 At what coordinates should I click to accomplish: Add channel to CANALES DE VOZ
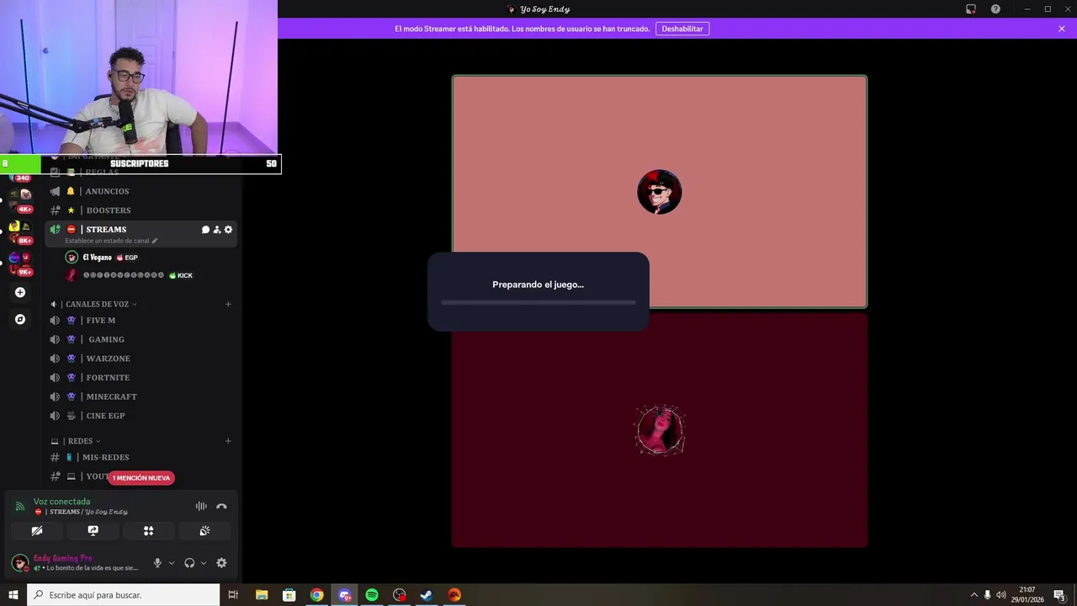click(x=228, y=304)
